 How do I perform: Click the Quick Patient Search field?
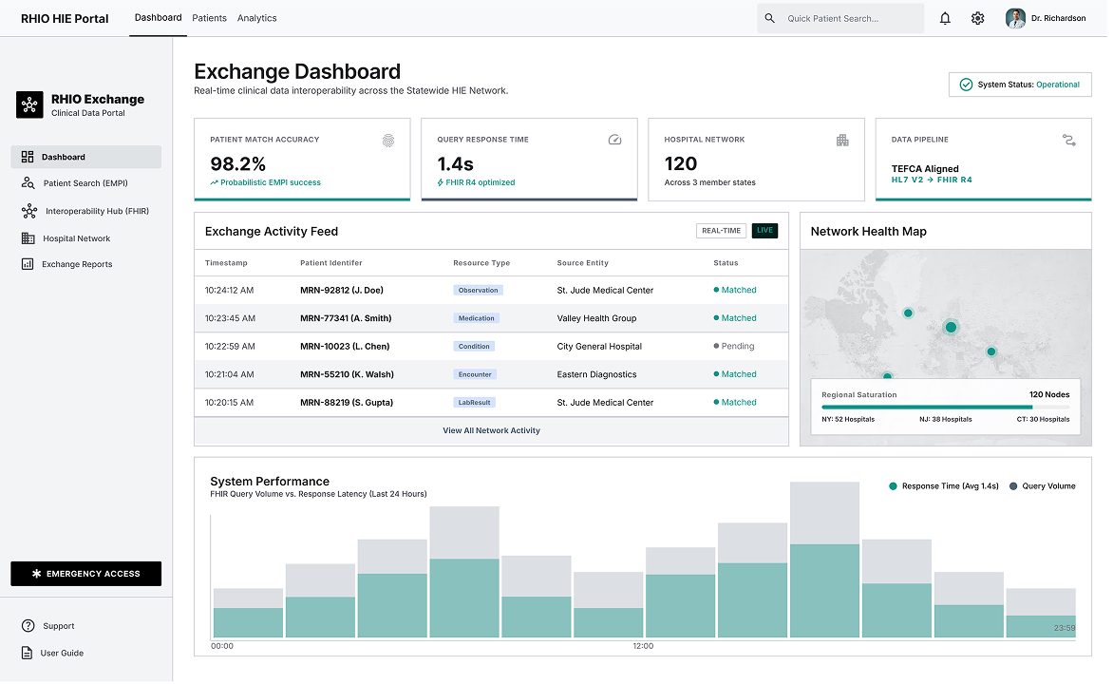844,18
